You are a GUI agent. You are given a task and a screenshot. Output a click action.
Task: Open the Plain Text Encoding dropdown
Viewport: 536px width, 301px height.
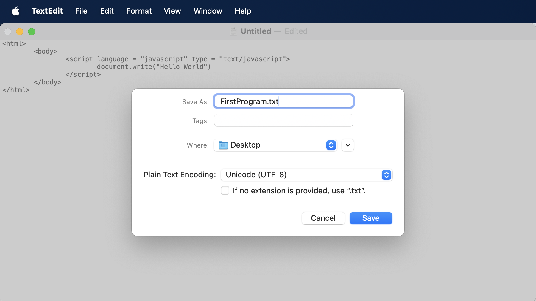(x=306, y=175)
